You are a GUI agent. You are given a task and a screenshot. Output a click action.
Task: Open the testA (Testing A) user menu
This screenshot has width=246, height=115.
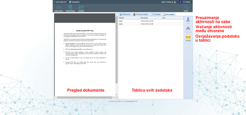click(x=169, y=2)
